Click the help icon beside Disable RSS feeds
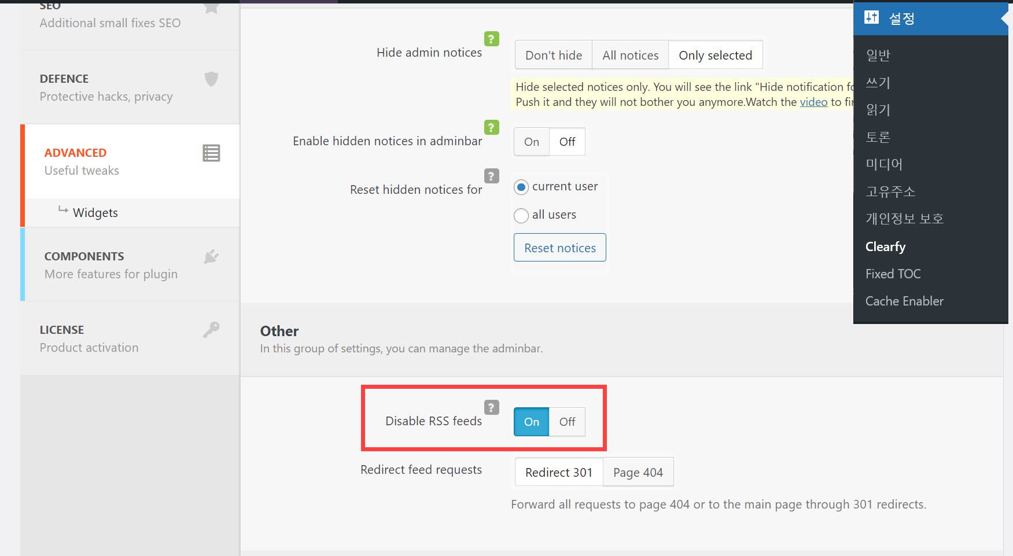 [491, 407]
